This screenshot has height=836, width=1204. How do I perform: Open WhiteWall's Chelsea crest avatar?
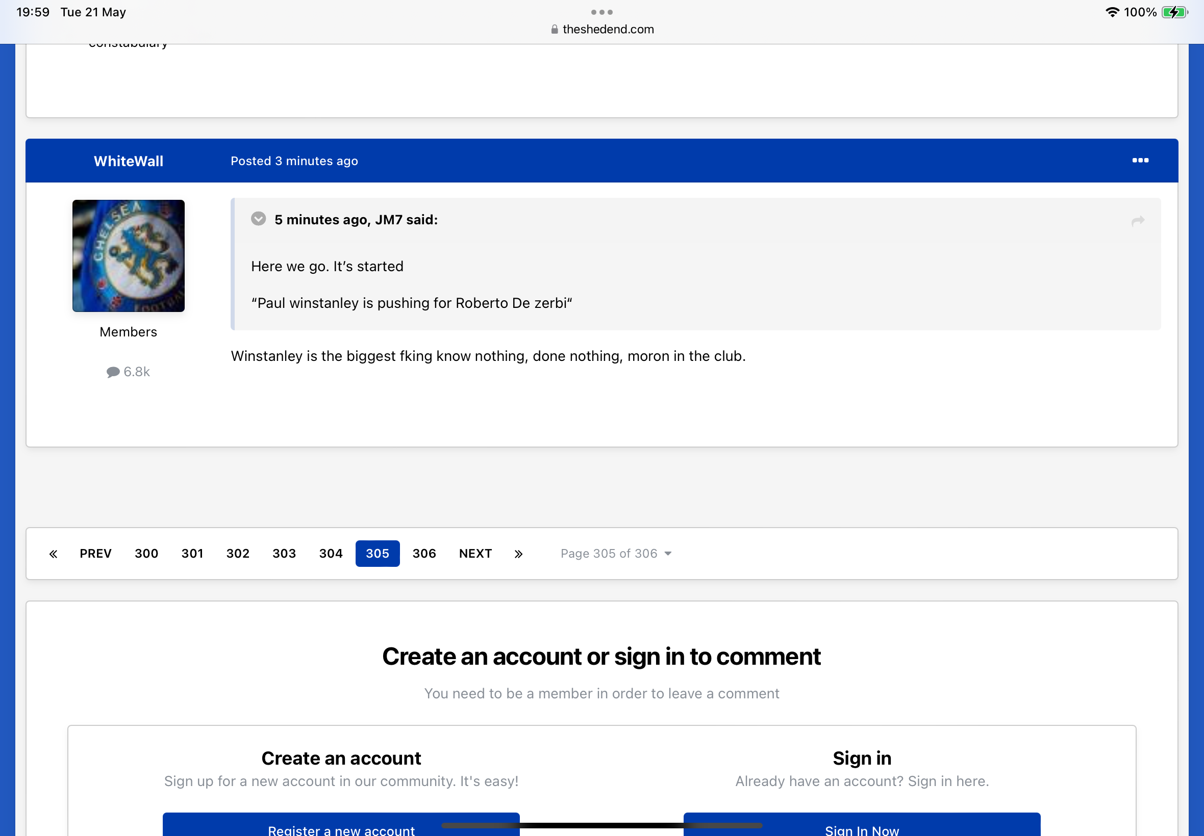pyautogui.click(x=129, y=255)
